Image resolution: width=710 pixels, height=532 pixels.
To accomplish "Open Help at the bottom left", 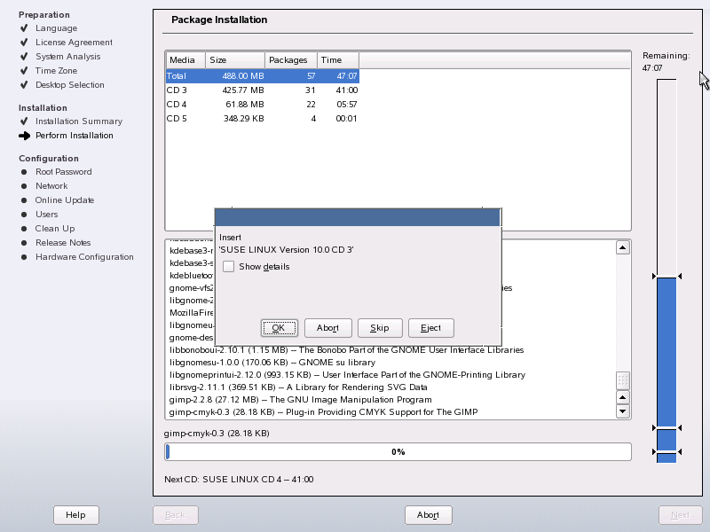I will (x=75, y=515).
